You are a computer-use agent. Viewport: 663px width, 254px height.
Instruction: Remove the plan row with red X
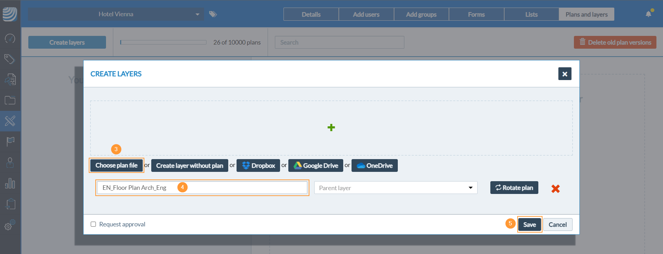555,188
